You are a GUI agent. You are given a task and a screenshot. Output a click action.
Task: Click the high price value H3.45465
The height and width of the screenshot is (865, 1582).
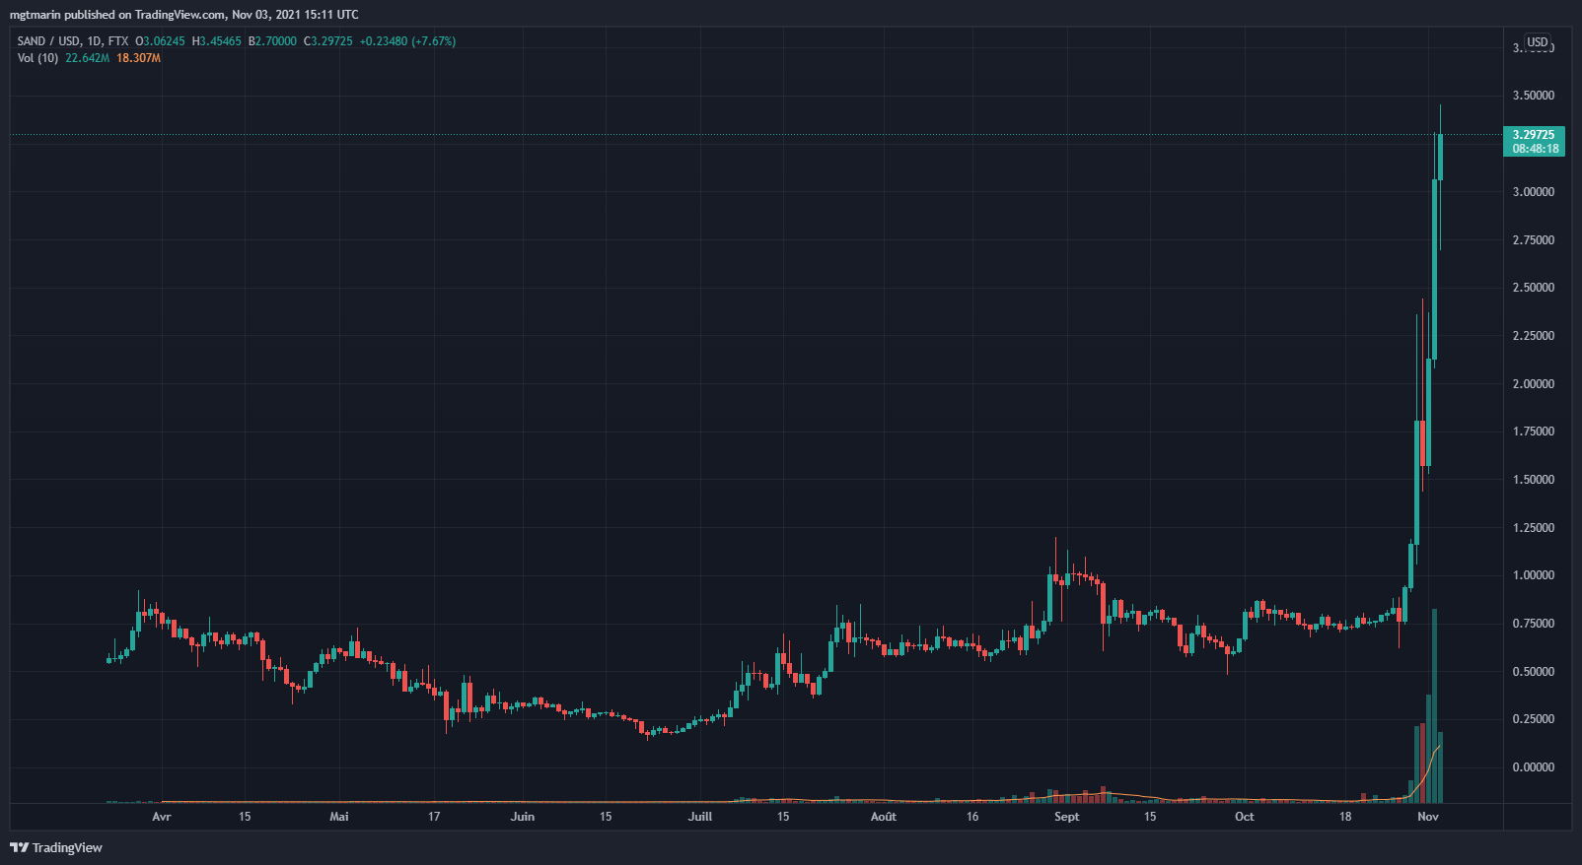216,41
